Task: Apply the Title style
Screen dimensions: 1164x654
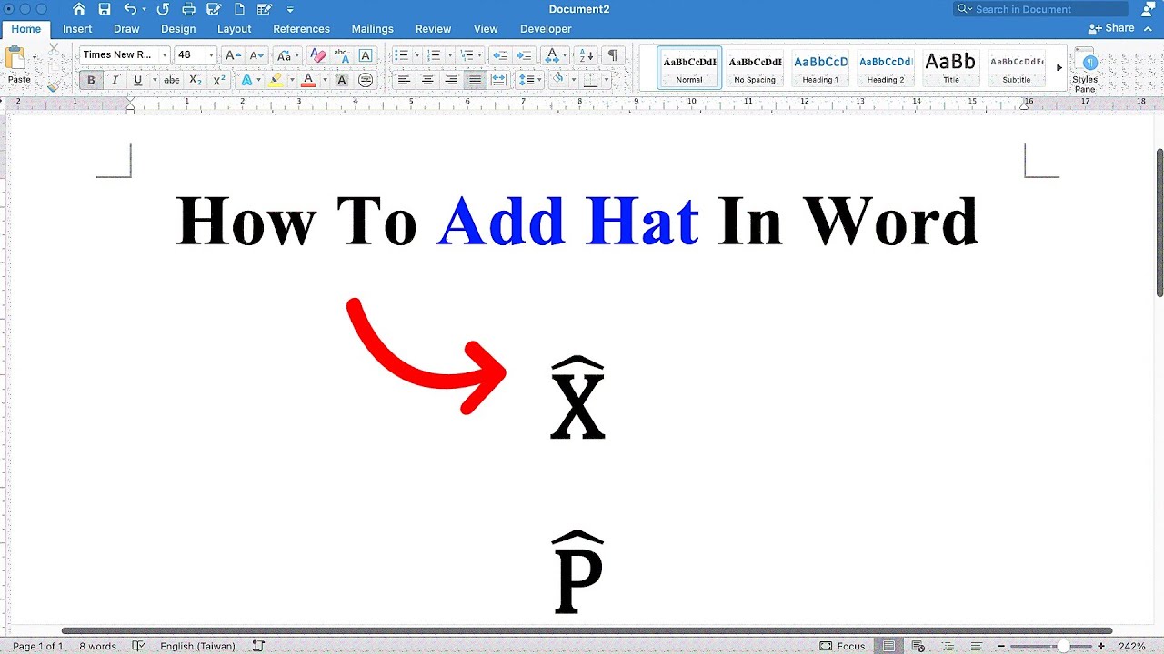Action: (951, 68)
